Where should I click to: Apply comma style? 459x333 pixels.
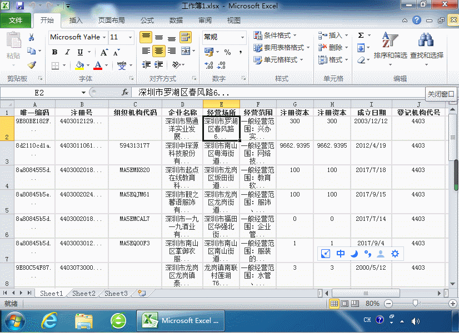coord(240,52)
